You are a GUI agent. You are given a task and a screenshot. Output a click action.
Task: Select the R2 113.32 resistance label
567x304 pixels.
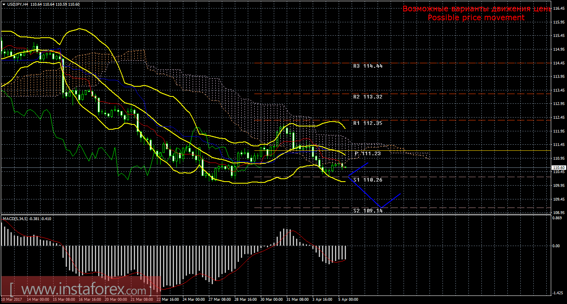(367, 97)
